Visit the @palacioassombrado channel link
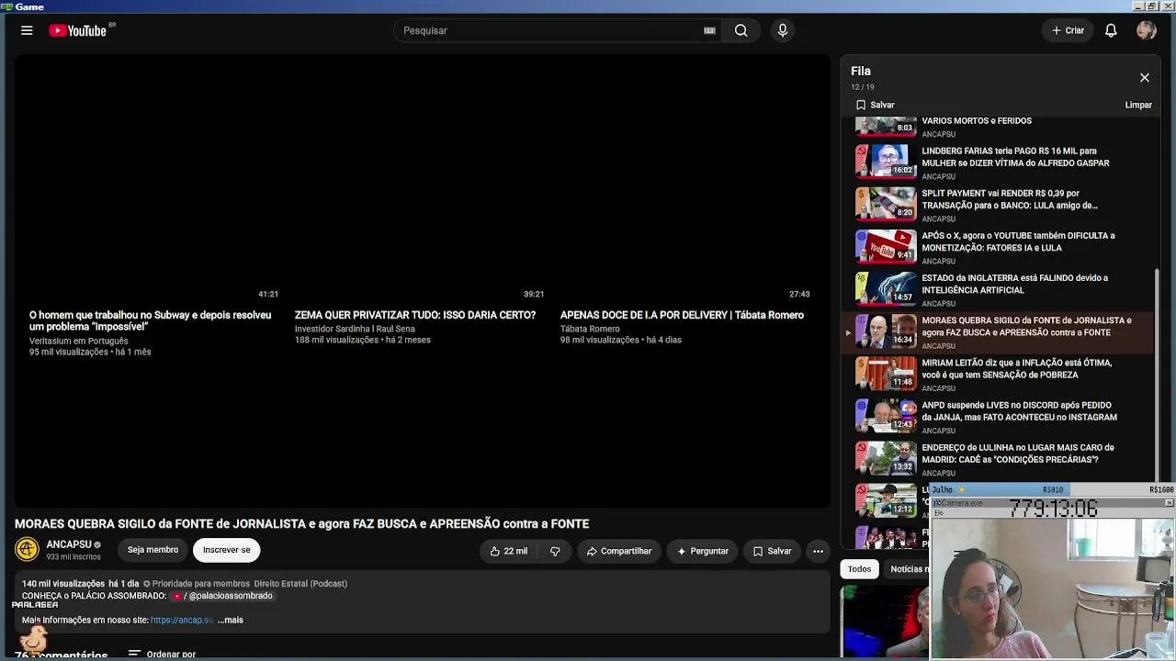 pyautogui.click(x=222, y=596)
